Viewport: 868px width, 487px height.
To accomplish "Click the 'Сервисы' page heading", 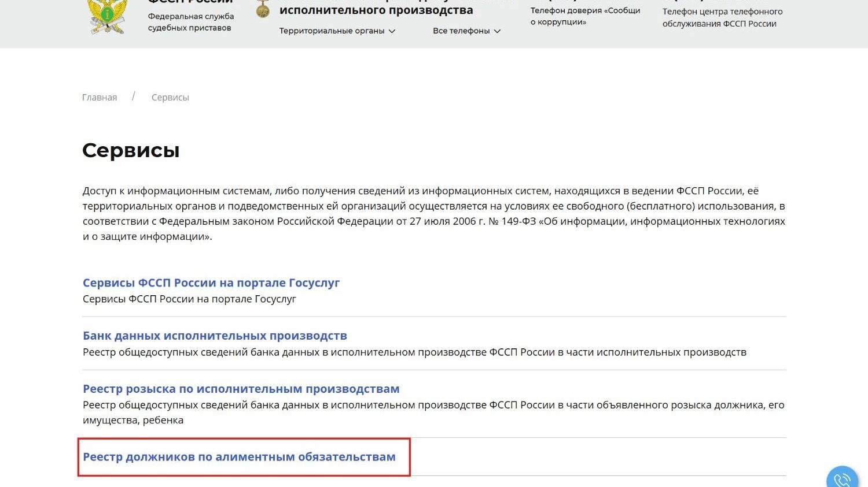I will 131,151.
